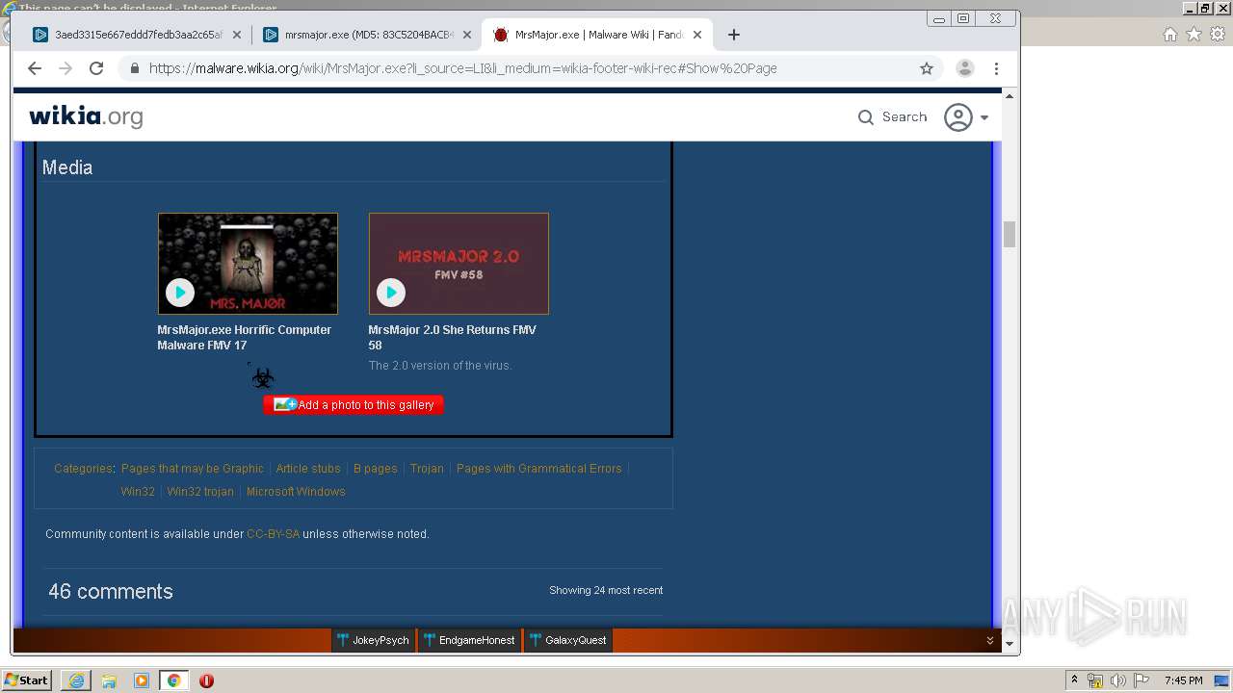Open the Trojan category link
Viewport: 1233px width, 693px height.
pyautogui.click(x=427, y=469)
